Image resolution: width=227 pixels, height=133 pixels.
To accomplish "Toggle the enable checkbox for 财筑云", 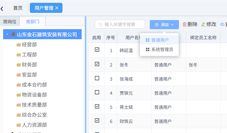I will (x=97, y=120).
